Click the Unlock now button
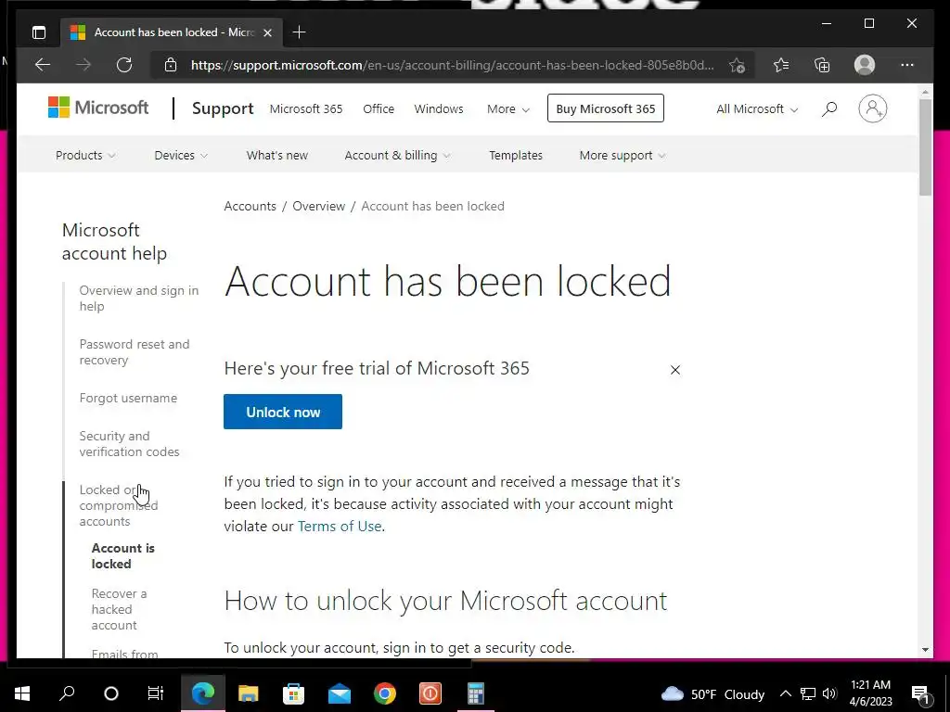Screen dimensions: 950x712 tap(283, 412)
